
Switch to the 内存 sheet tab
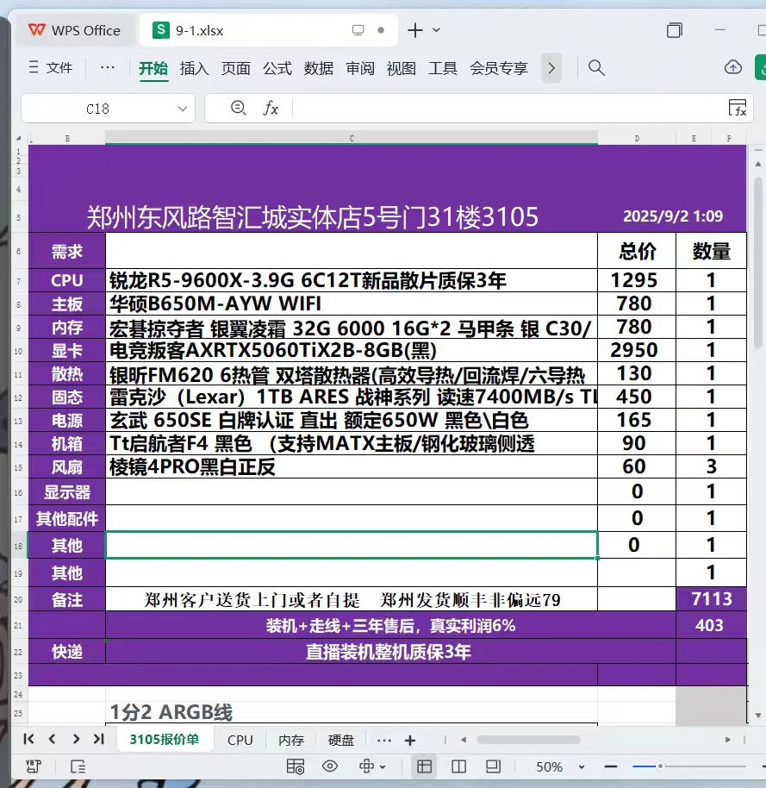tap(291, 740)
